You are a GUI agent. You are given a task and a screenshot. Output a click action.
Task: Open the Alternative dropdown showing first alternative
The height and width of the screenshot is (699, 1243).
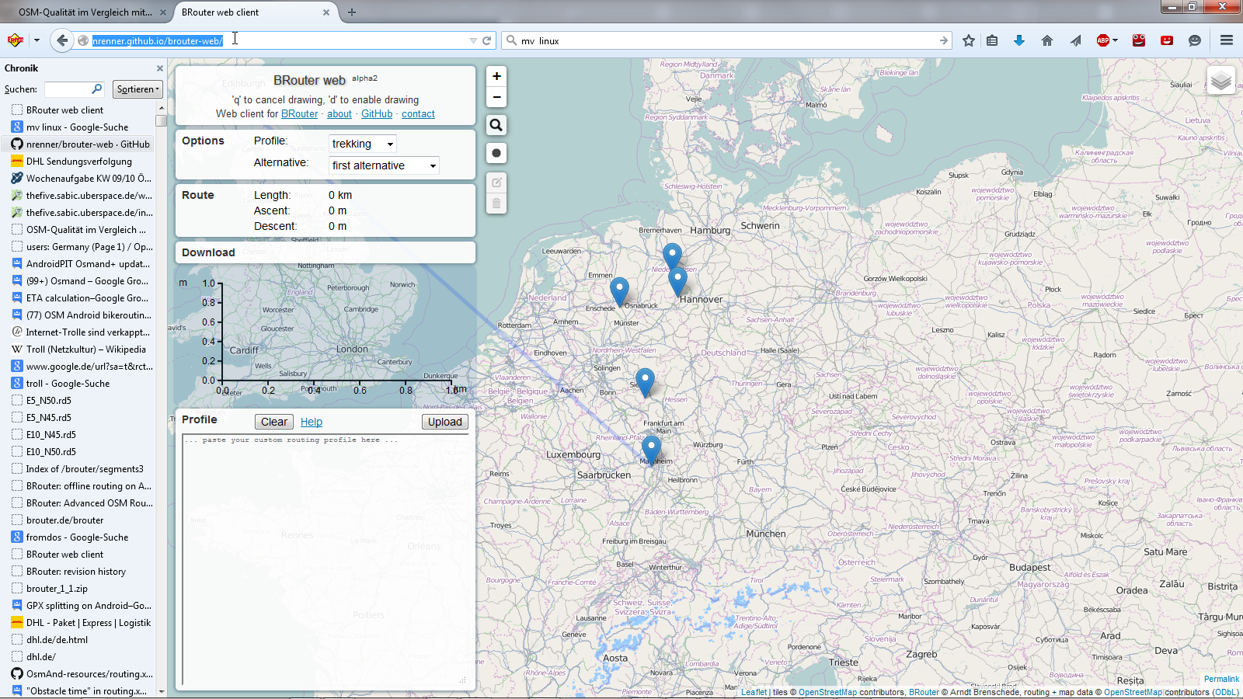[x=384, y=165]
